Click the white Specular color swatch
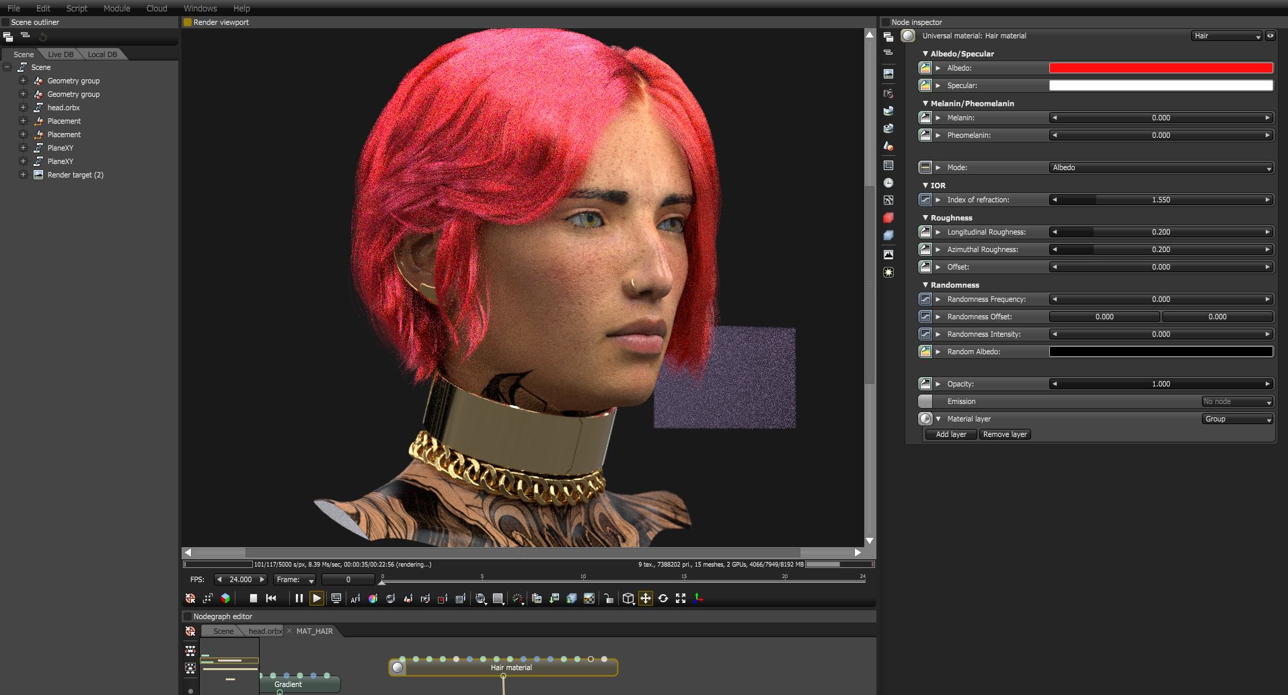The height and width of the screenshot is (695, 1288). point(1161,85)
